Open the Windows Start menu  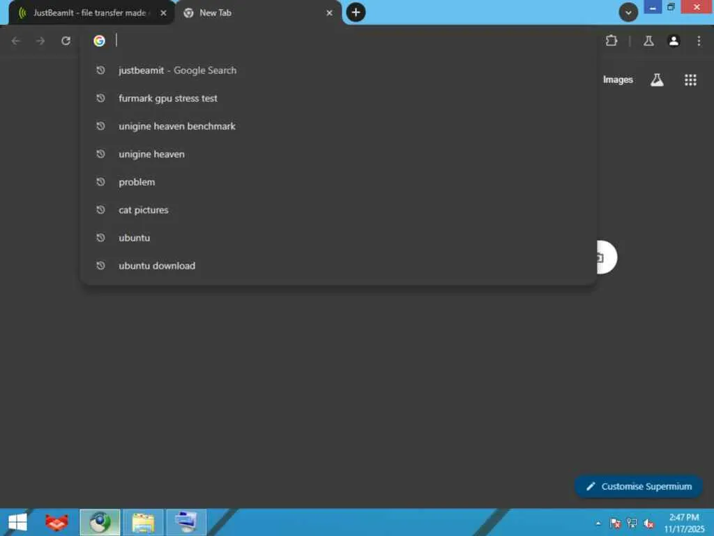pyautogui.click(x=17, y=522)
